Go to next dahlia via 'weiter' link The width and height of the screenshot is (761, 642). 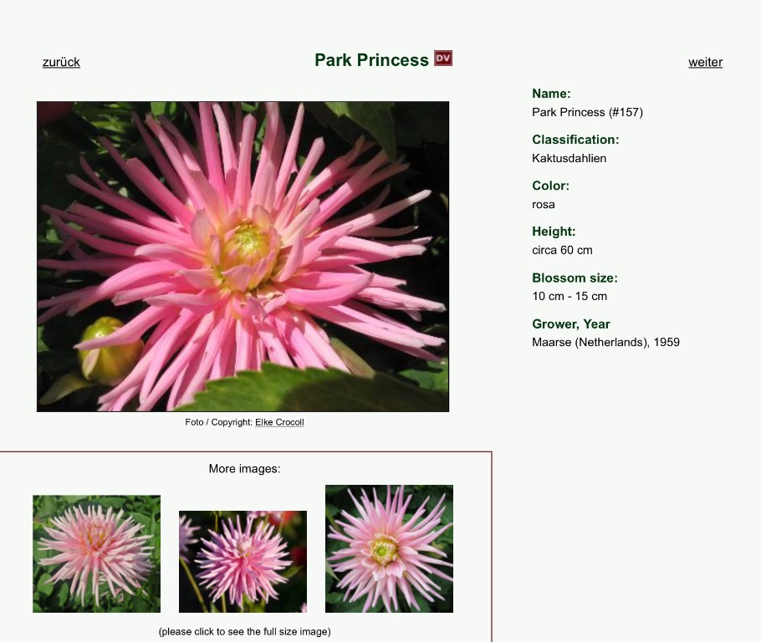(705, 62)
